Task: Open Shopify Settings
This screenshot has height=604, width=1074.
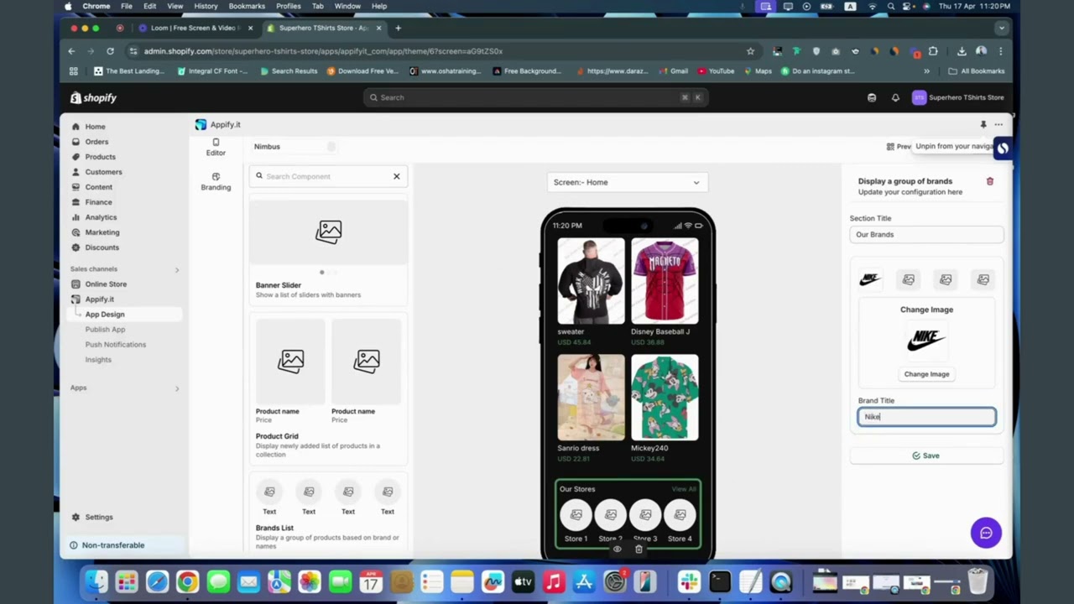Action: (x=98, y=518)
